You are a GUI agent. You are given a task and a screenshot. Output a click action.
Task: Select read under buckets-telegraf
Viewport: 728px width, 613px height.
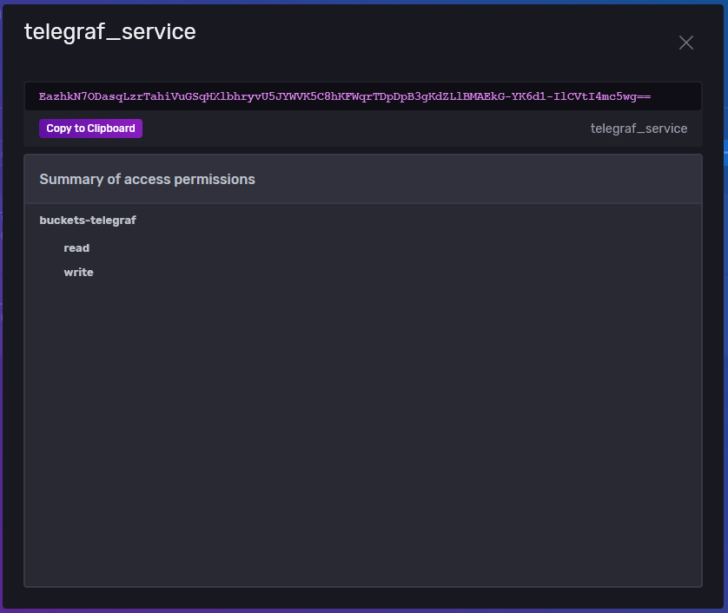(x=76, y=247)
